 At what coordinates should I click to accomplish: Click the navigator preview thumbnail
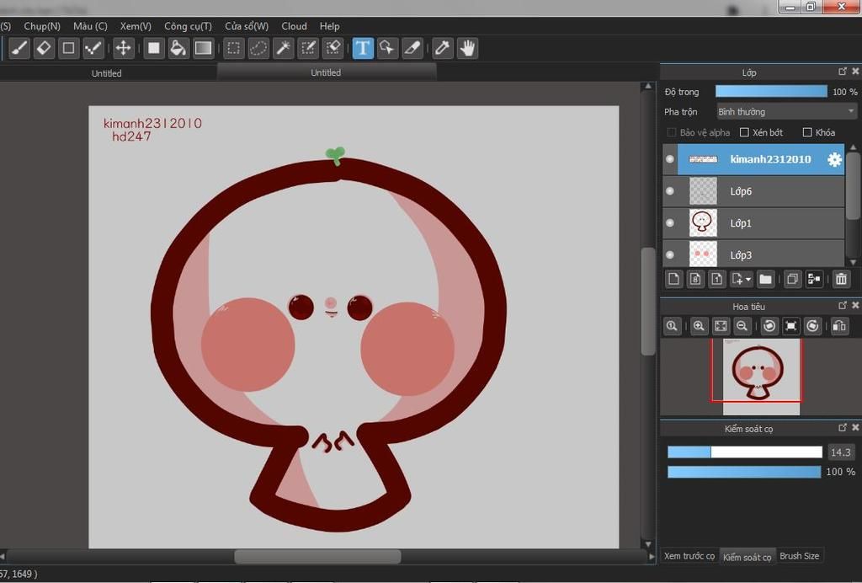pyautogui.click(x=761, y=377)
